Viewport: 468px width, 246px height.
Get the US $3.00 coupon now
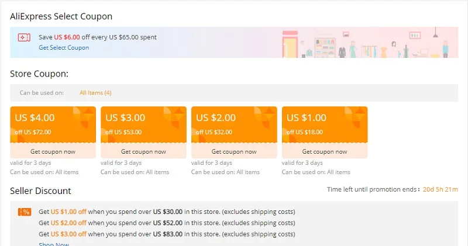click(x=143, y=151)
